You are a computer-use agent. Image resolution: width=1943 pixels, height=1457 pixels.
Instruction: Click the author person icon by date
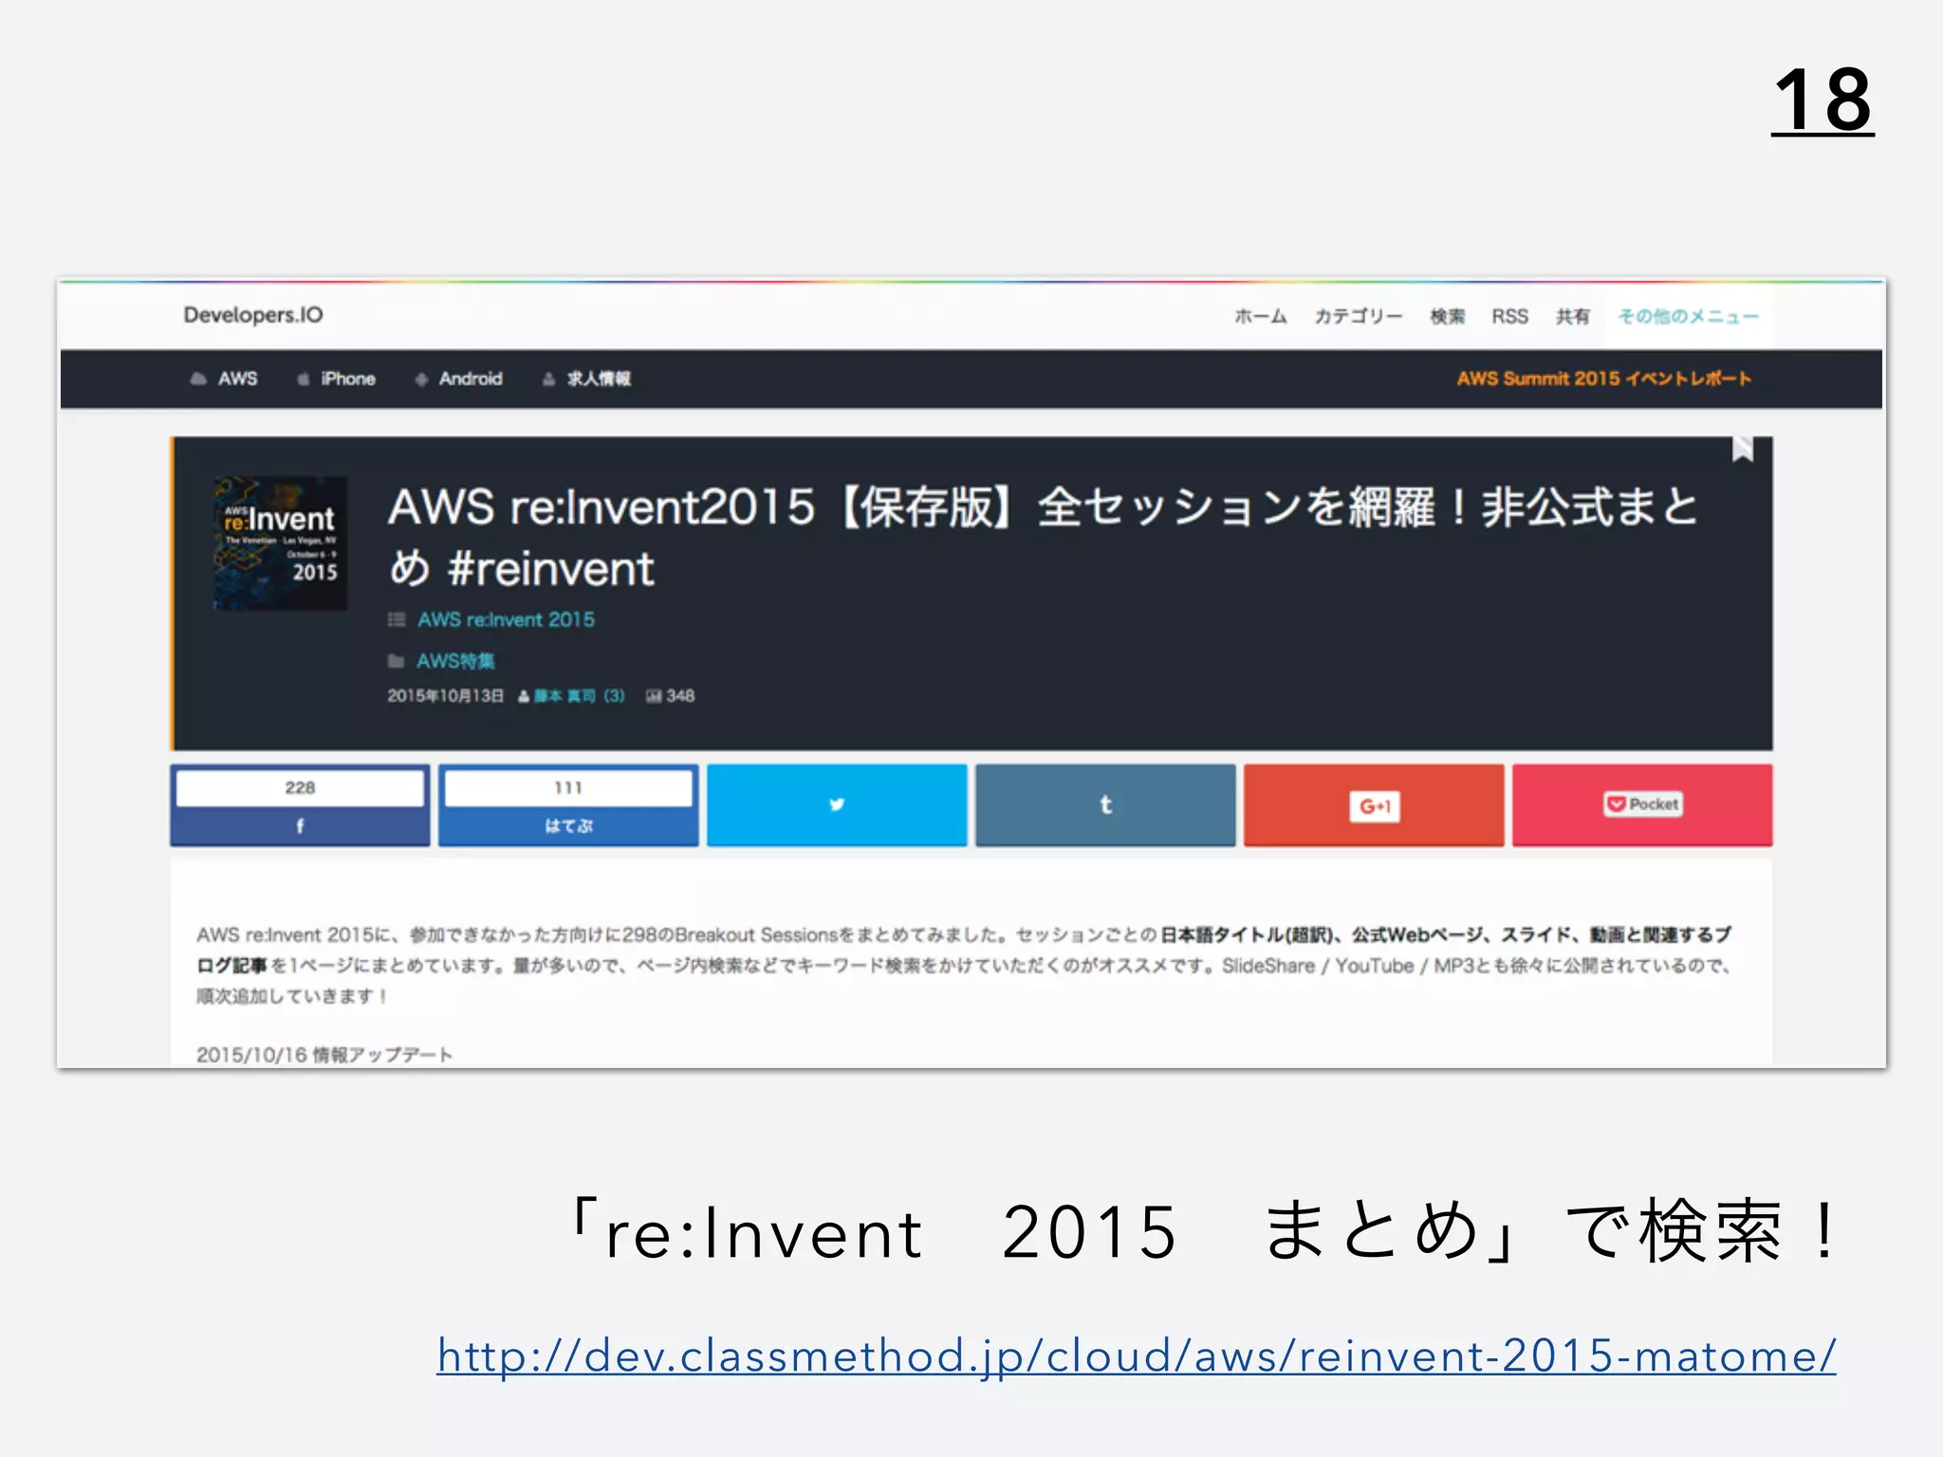[524, 696]
